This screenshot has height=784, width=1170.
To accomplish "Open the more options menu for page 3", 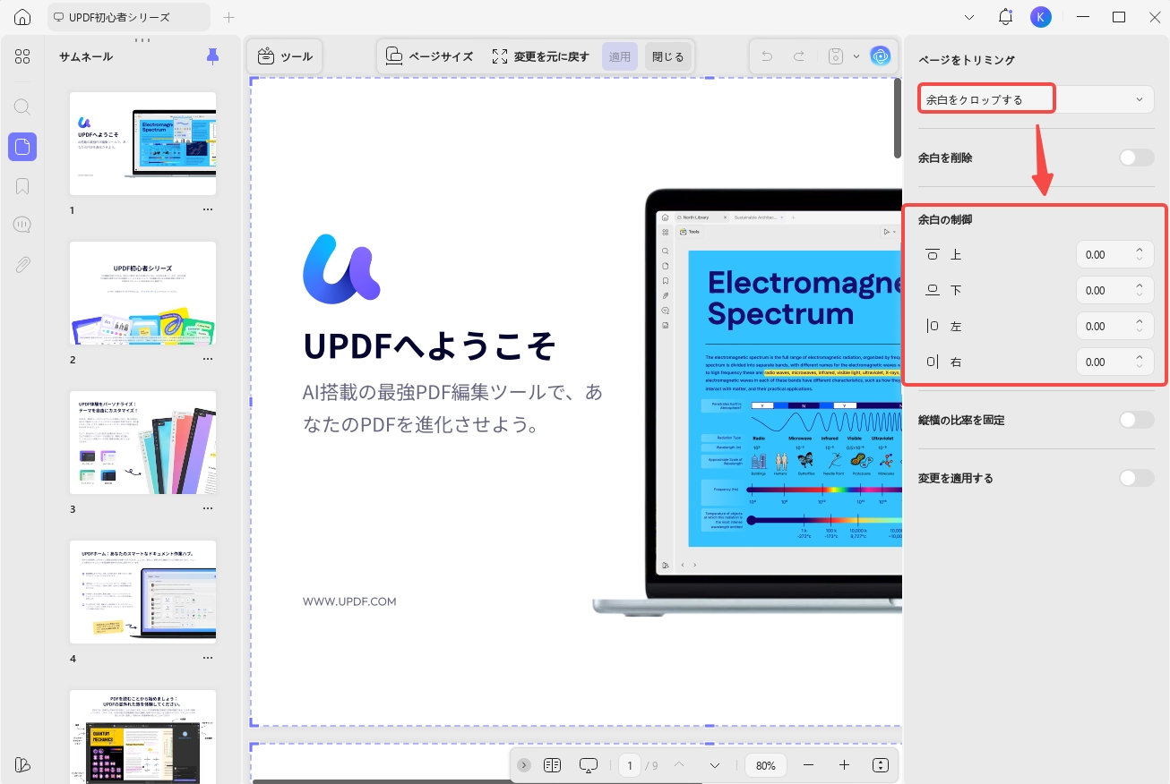I will pos(208,508).
